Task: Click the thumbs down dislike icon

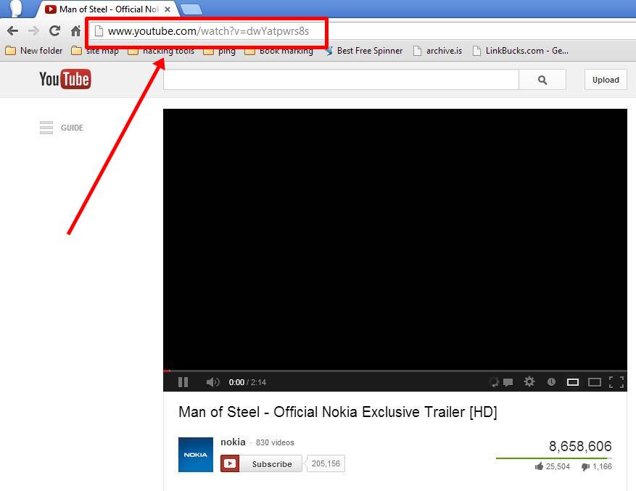Action: [x=585, y=467]
